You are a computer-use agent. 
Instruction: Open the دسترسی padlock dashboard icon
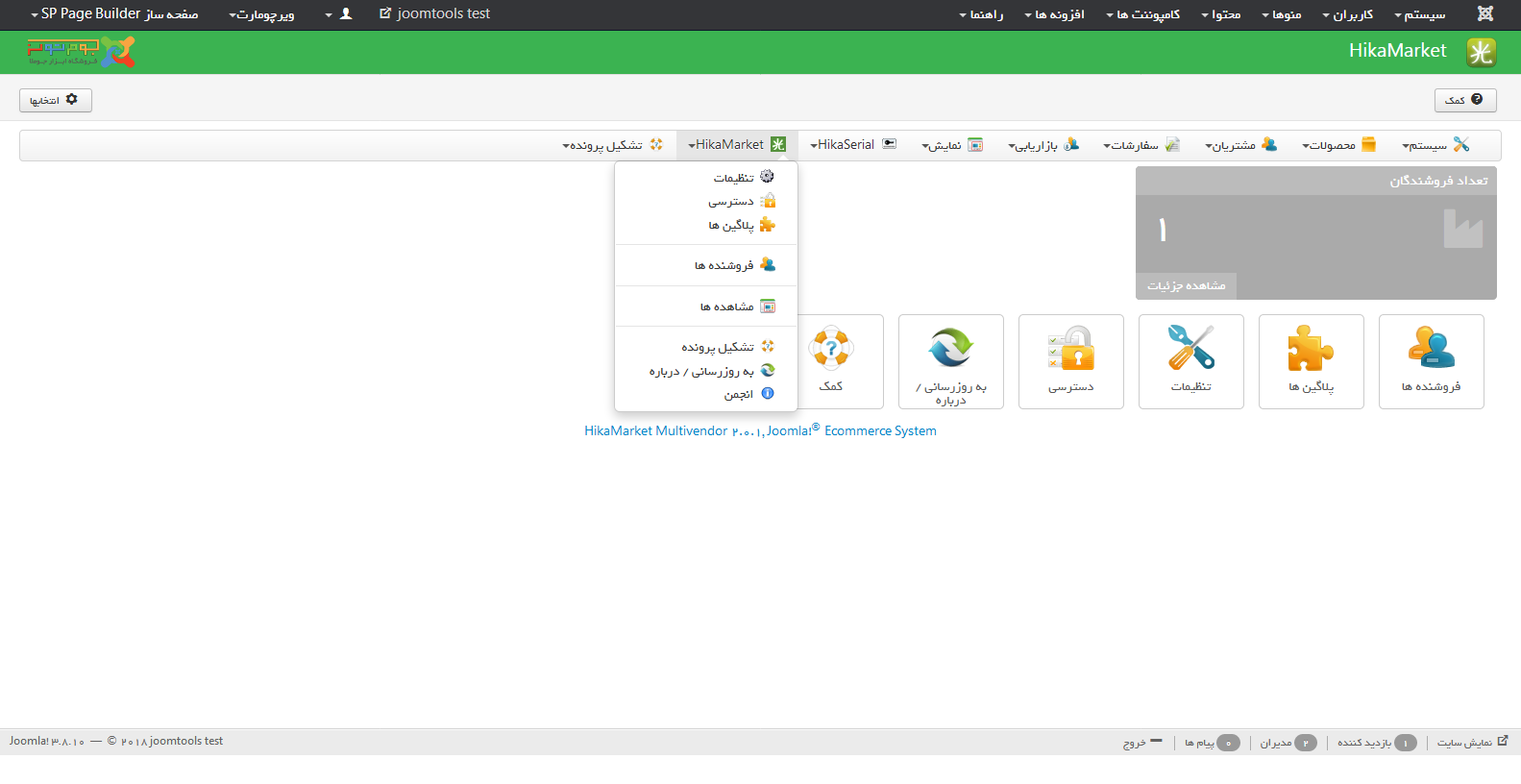pyautogui.click(x=1070, y=360)
